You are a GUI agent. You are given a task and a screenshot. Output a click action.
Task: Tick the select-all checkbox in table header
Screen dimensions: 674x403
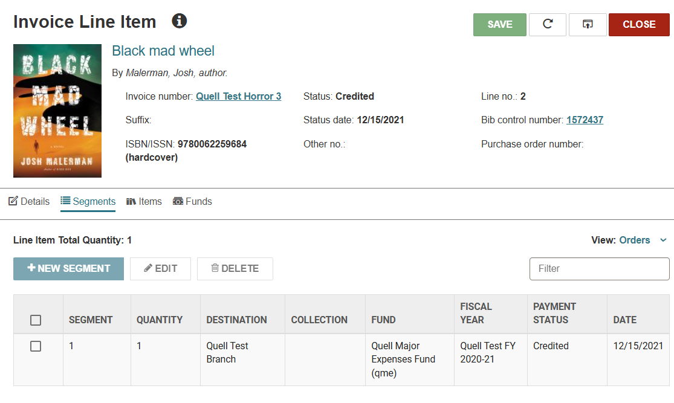pos(36,320)
